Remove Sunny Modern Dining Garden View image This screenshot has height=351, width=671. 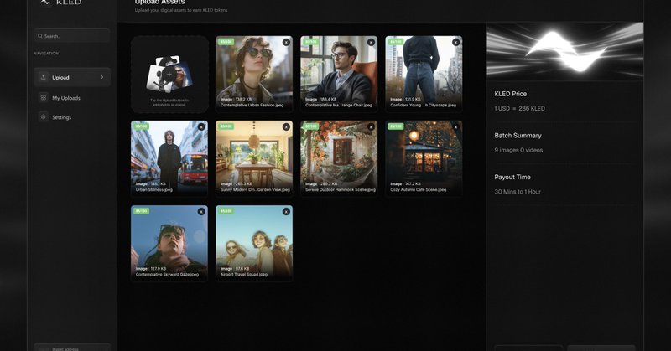pyautogui.click(x=286, y=127)
